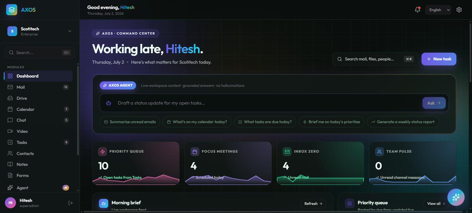Expand the Scotitech workspace switcher chevron
This screenshot has width=472, height=213.
(x=70, y=31)
